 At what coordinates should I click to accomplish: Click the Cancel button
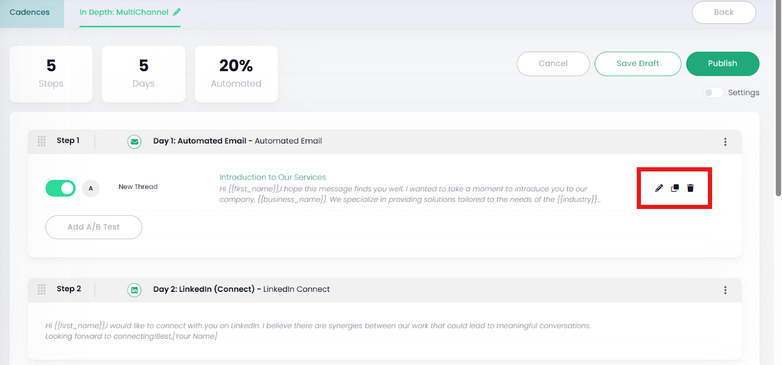pyautogui.click(x=553, y=63)
